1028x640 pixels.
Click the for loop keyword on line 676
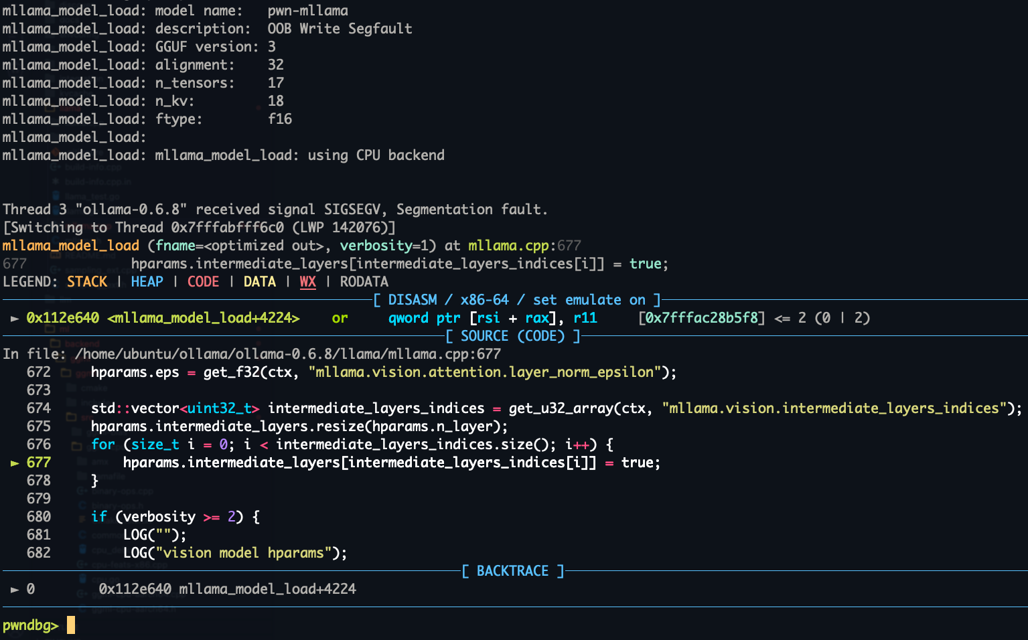pos(103,445)
